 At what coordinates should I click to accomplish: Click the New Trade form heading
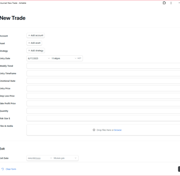pyautogui.click(x=12, y=18)
